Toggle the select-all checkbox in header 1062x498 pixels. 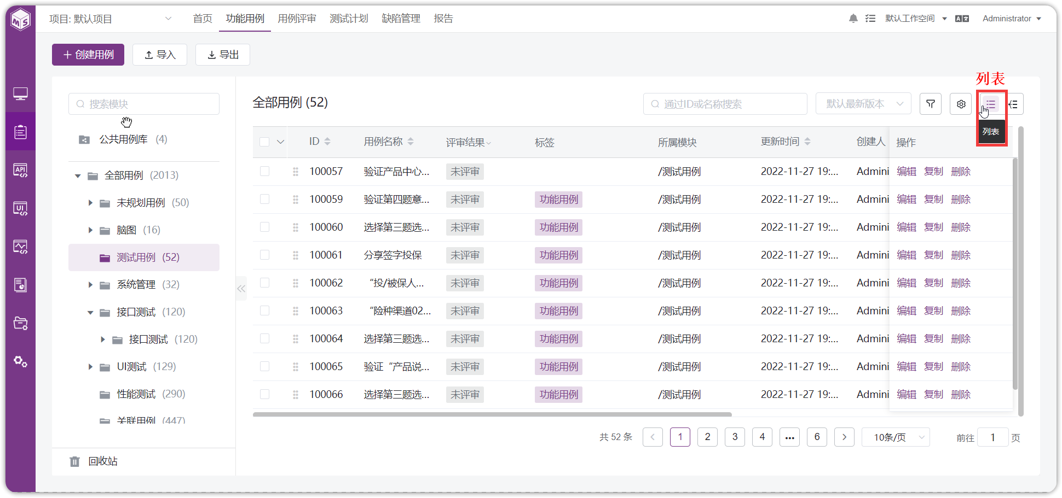(264, 142)
